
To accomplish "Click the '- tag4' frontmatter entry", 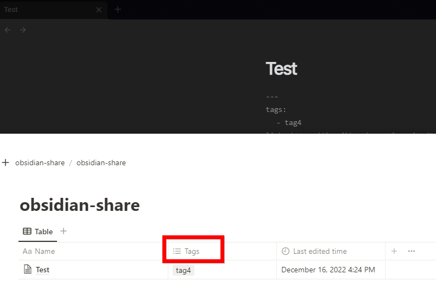I will tap(289, 123).
